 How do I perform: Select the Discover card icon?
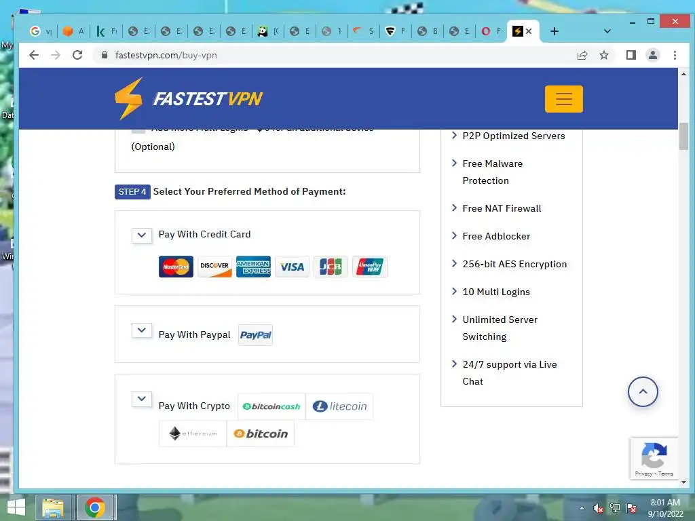tap(214, 267)
